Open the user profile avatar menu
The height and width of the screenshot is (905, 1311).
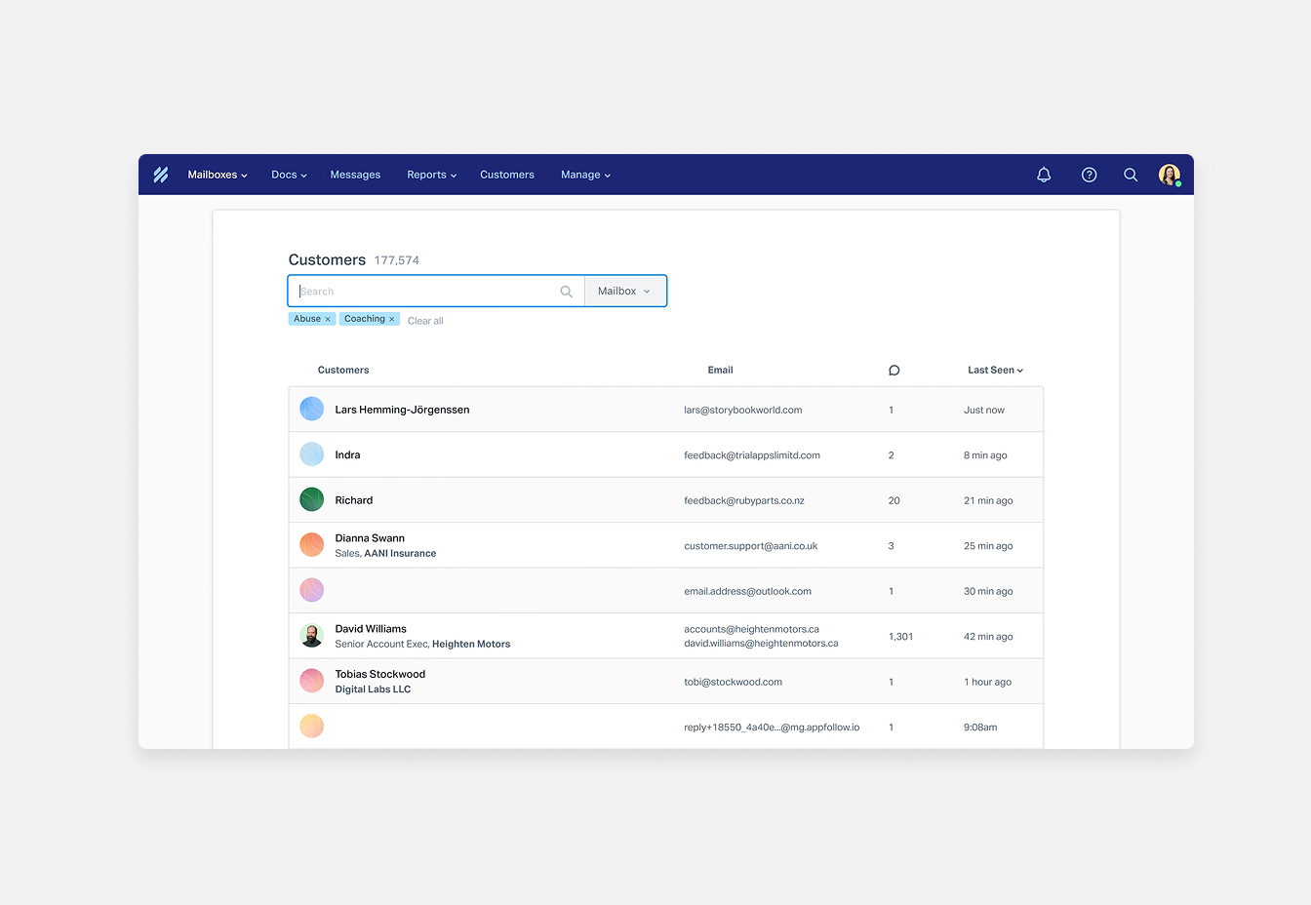pos(1169,175)
